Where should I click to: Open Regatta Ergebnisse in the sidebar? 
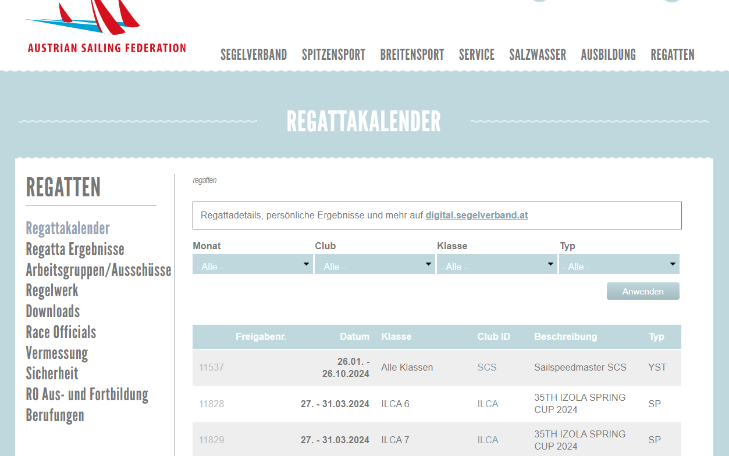tap(75, 249)
